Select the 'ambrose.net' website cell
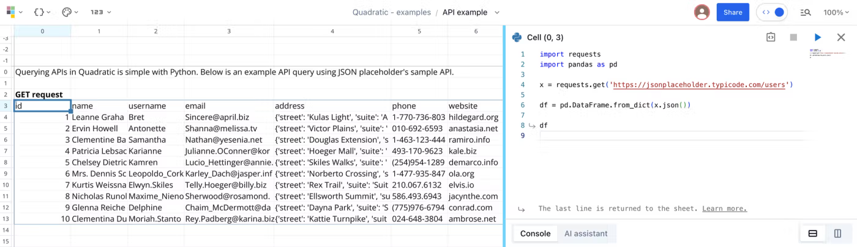The width and height of the screenshot is (857, 247). pyautogui.click(x=476, y=219)
